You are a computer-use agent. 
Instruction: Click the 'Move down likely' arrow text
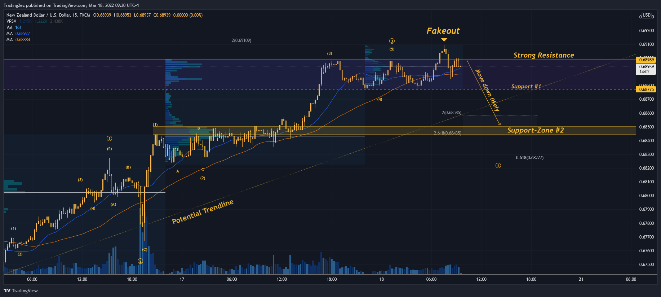pyautogui.click(x=487, y=90)
